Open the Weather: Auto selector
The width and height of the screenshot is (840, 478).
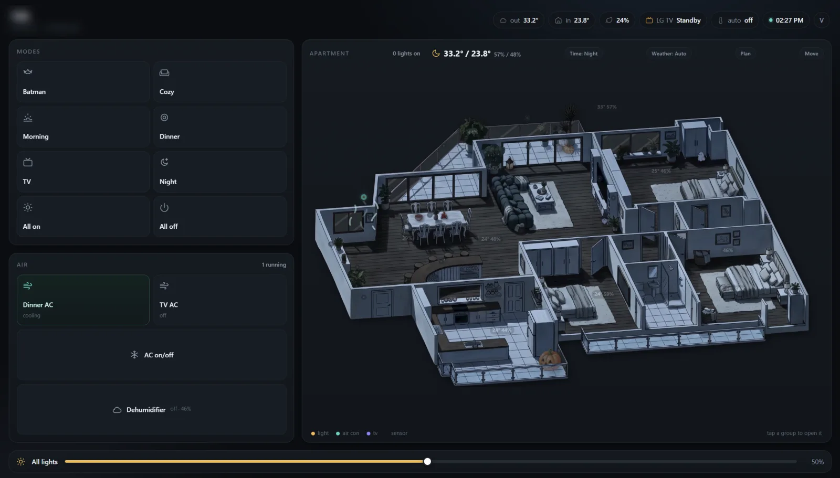click(x=669, y=54)
